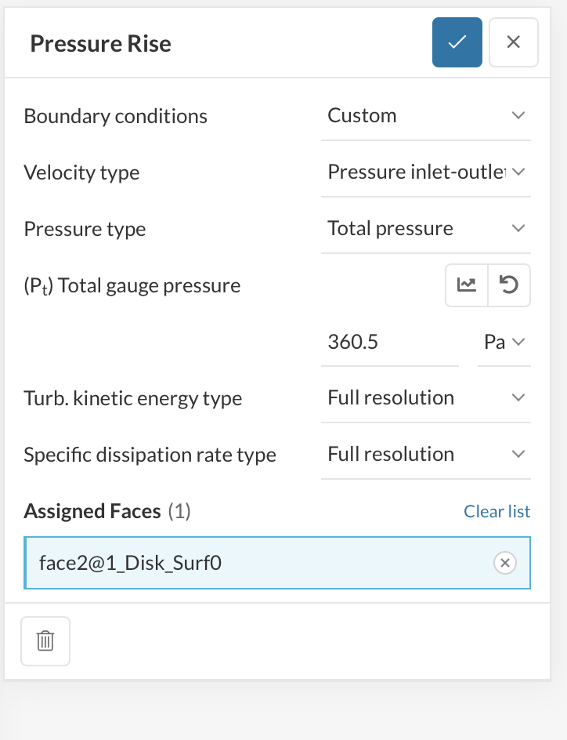This screenshot has height=740, width=567.
Task: Open the Boundary conditions dropdown showing Custom
Action: [425, 116]
